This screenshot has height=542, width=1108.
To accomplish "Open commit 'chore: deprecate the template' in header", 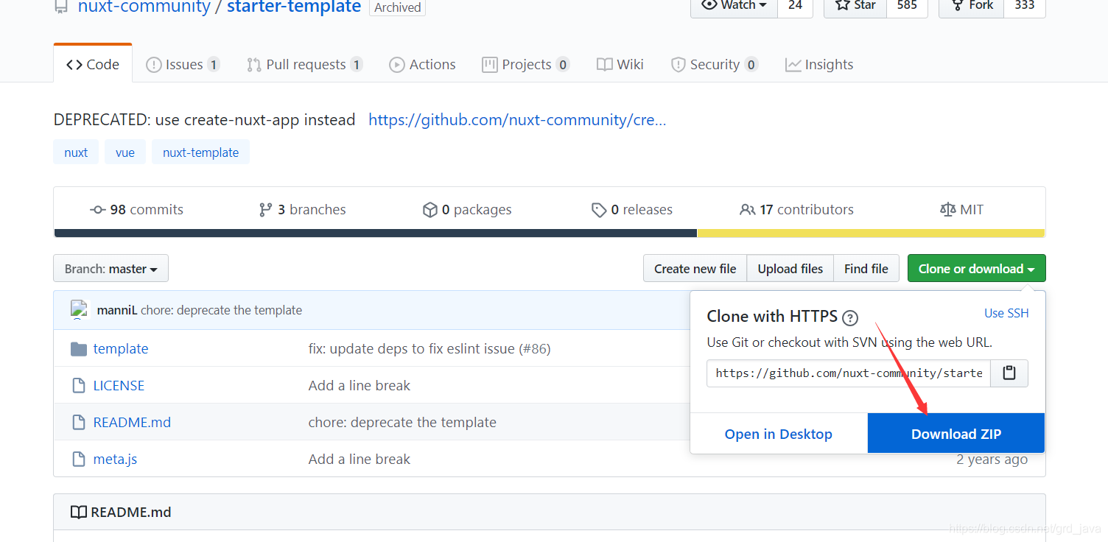I will [221, 310].
